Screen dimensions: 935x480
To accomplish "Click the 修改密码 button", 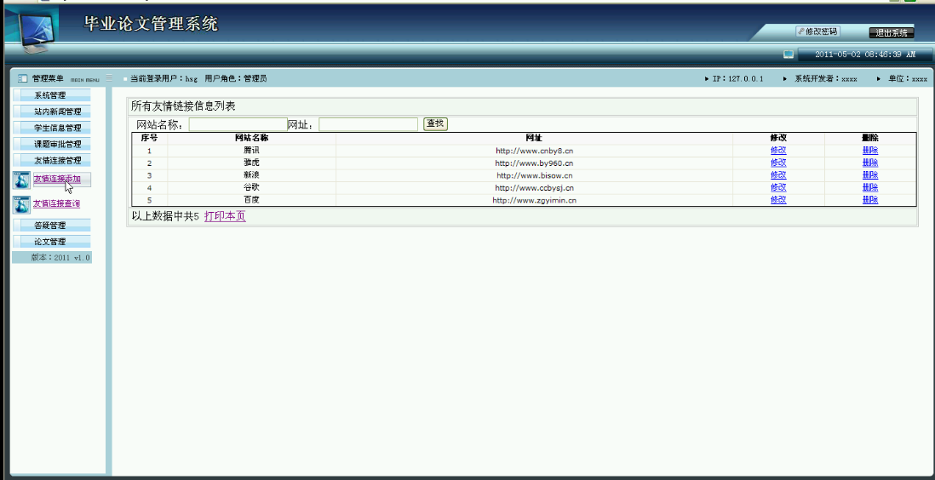I will 817,31.
